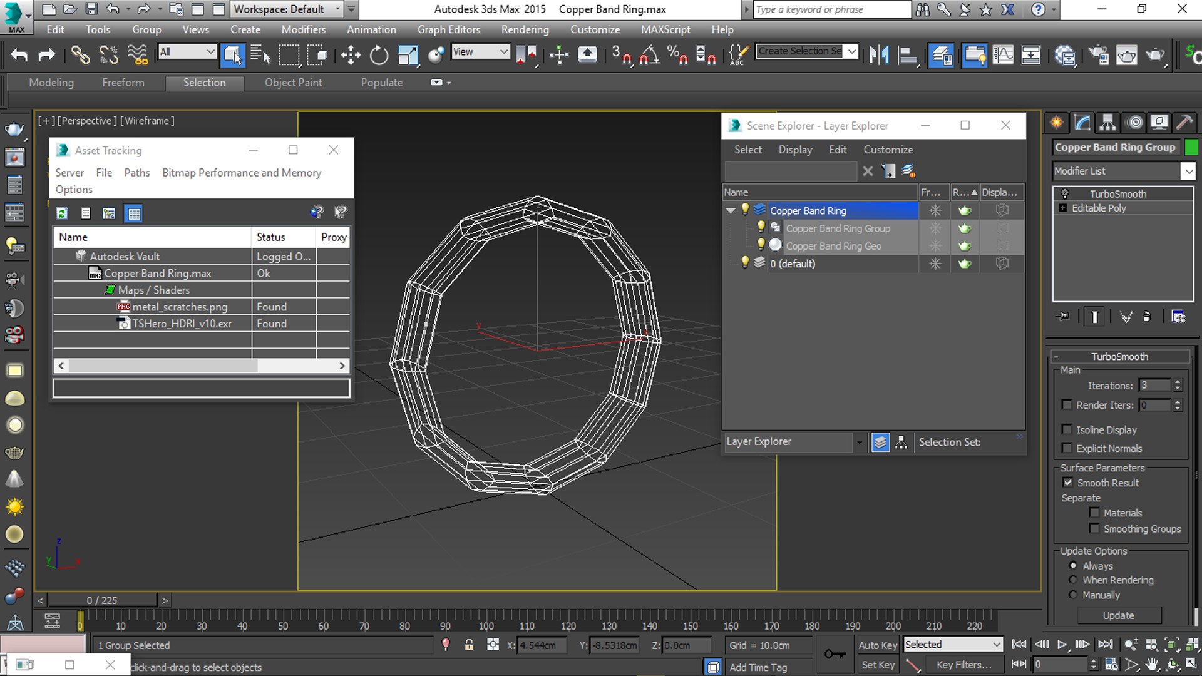Click the Bind to Space Warp tool

tap(138, 55)
